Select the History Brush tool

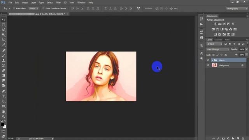(4, 66)
